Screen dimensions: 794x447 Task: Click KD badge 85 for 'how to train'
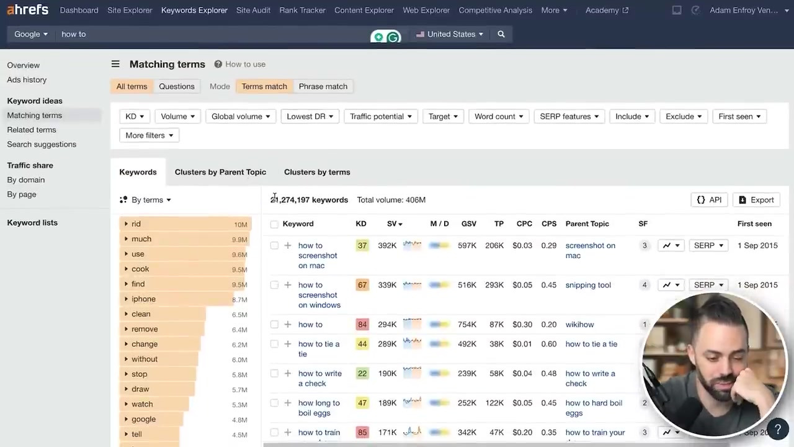click(x=362, y=433)
